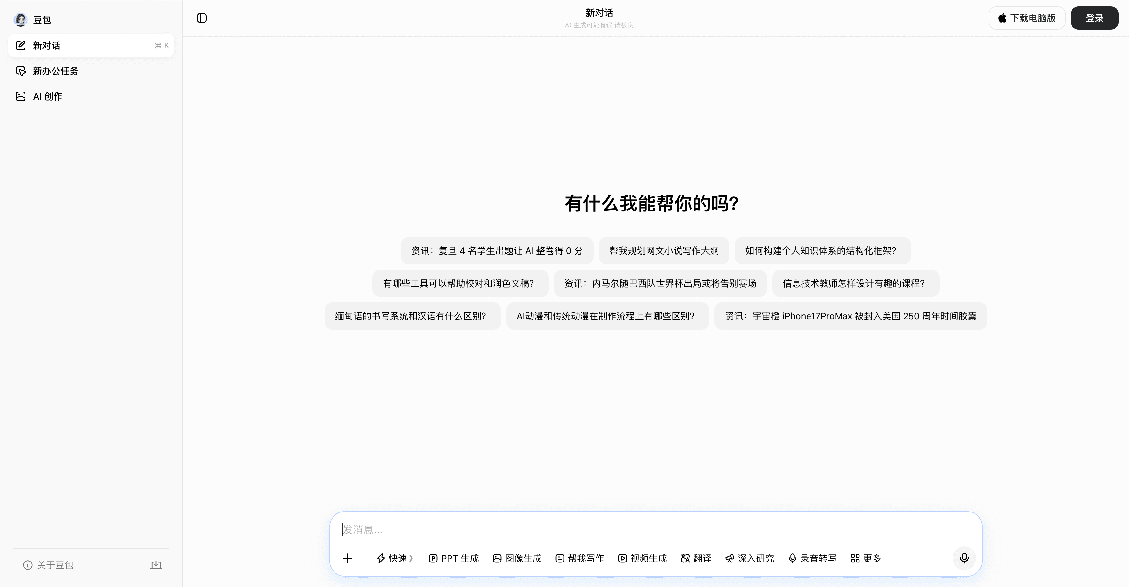Image resolution: width=1129 pixels, height=587 pixels.
Task: Open 新办公任务 in the sidebar
Action: coord(91,71)
